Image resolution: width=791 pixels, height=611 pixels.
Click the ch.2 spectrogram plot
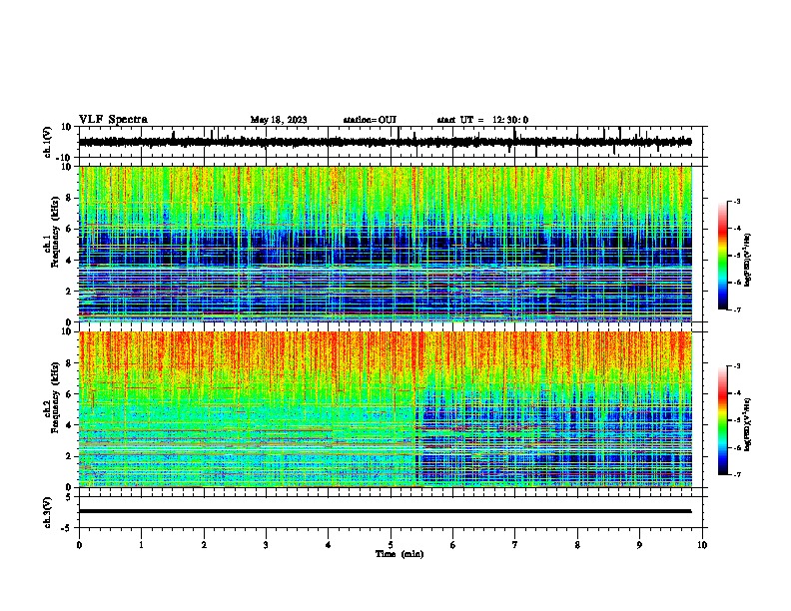click(386, 409)
